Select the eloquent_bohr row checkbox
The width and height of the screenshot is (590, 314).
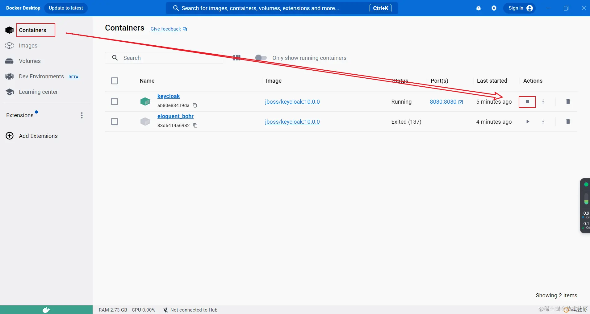point(115,122)
